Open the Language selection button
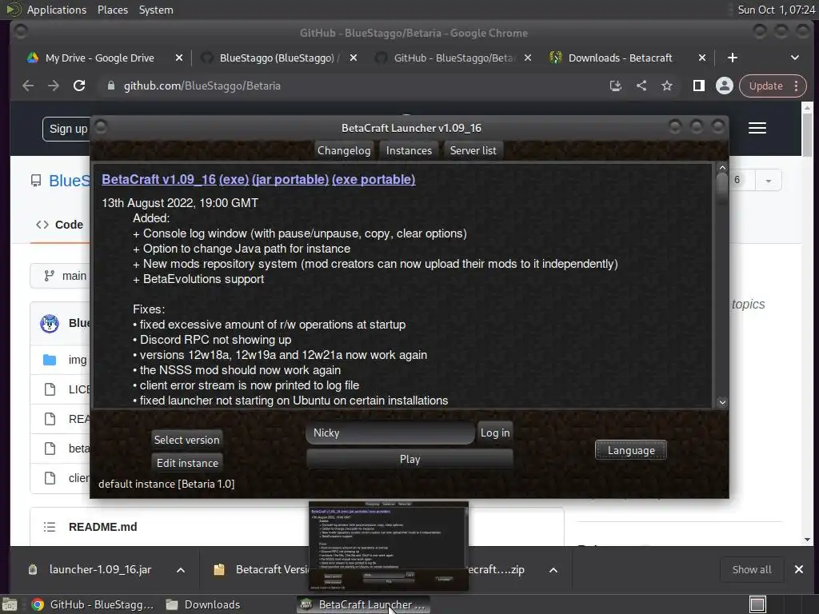This screenshot has width=819, height=614. (x=631, y=450)
